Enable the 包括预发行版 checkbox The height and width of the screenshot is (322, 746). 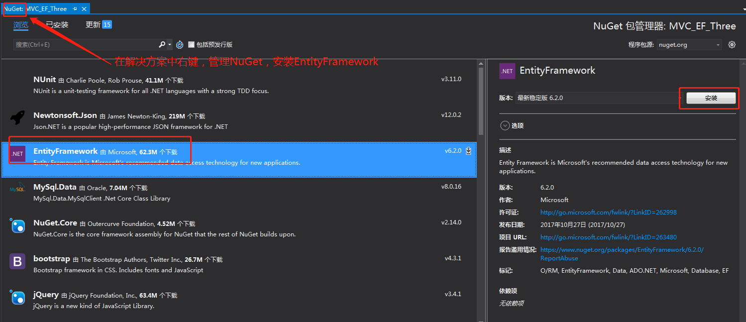tap(191, 45)
